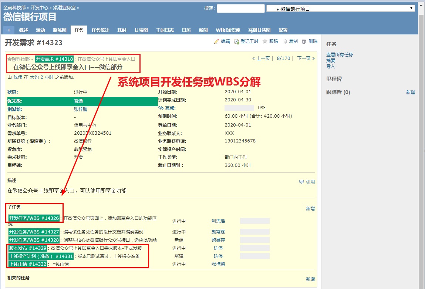Open the 耗时 tab
This screenshot has width=425, height=289.
(x=122, y=30)
